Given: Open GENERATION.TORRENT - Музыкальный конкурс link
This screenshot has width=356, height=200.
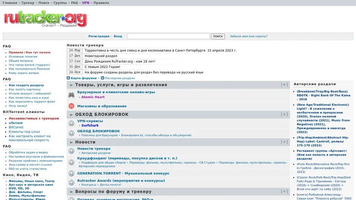Looking at the screenshot, I should 123,173.
